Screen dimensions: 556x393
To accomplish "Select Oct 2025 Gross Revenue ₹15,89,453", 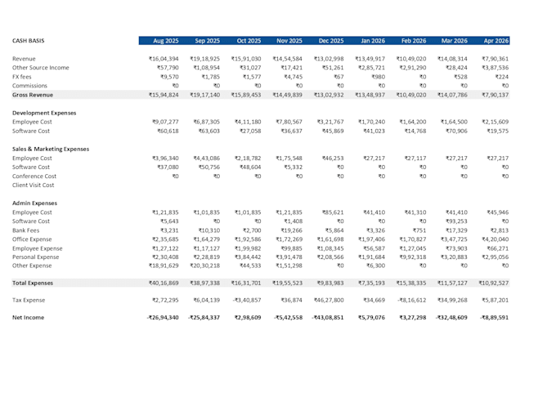I will tap(246, 95).
